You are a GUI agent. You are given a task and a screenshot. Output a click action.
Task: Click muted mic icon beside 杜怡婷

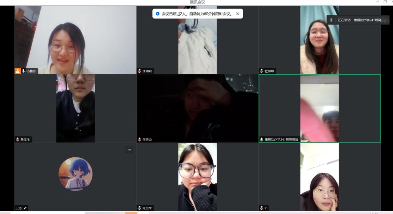tap(262, 71)
